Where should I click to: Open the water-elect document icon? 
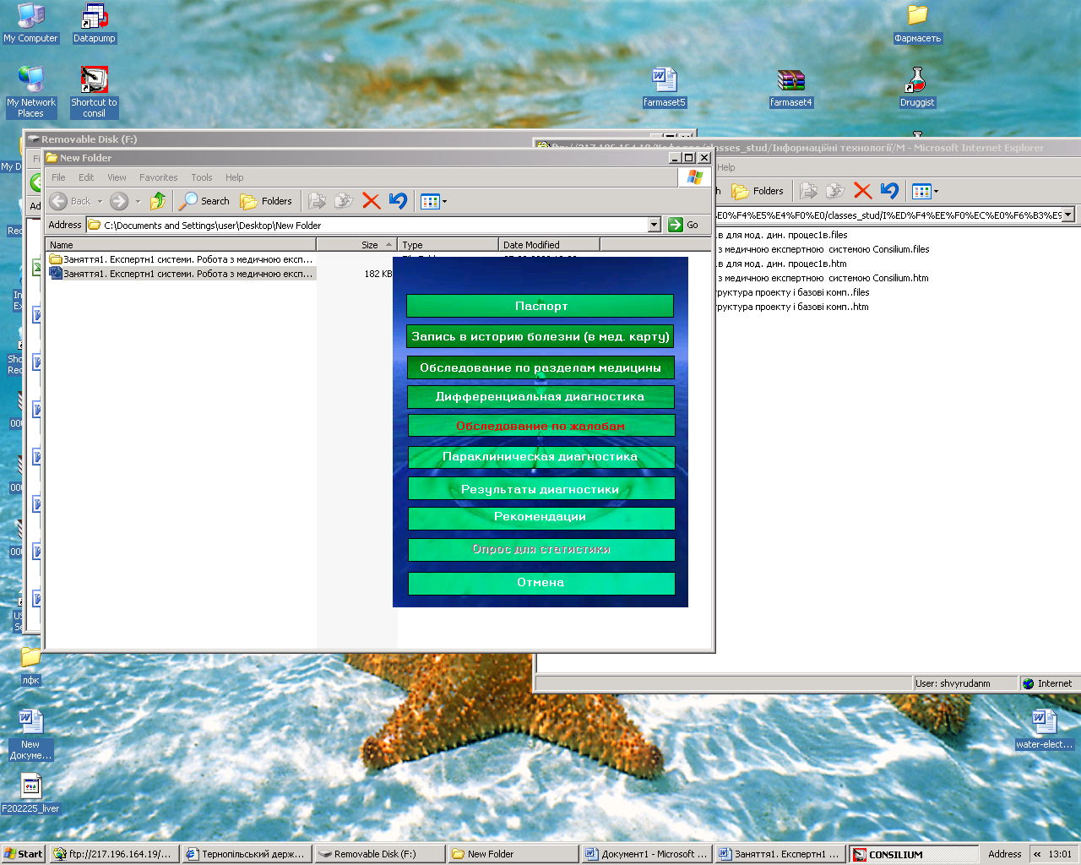1045,730
